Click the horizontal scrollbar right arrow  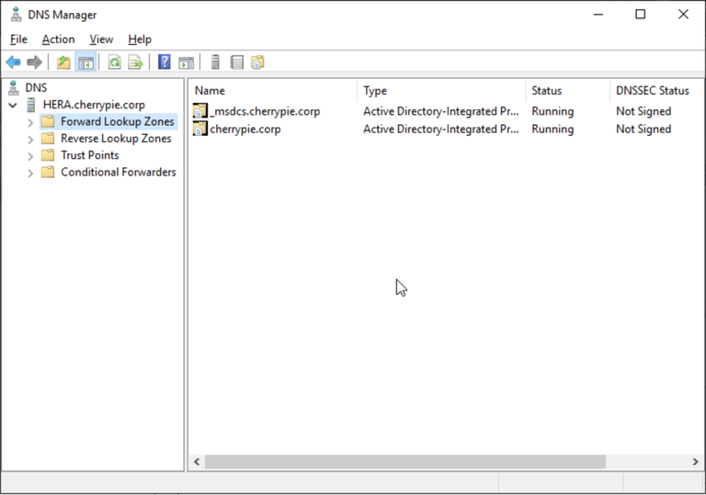click(x=695, y=462)
